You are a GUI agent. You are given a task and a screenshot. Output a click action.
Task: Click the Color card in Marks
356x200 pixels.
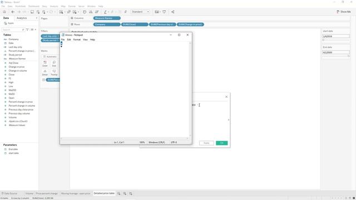(45, 64)
